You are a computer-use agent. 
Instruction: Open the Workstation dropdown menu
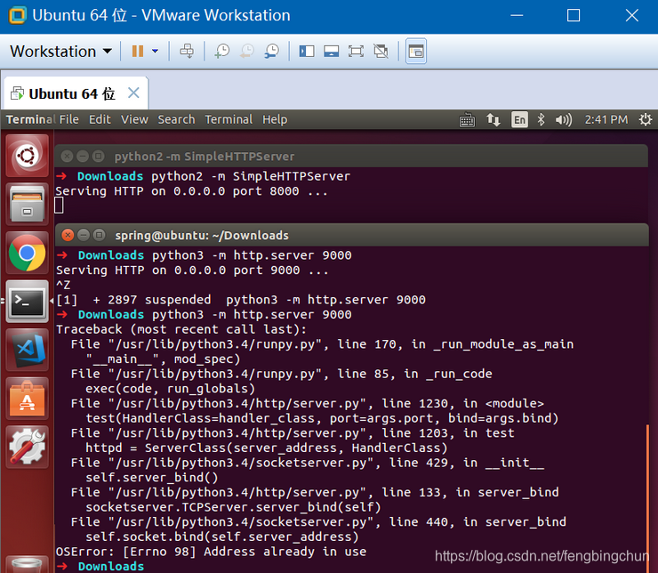pos(60,52)
